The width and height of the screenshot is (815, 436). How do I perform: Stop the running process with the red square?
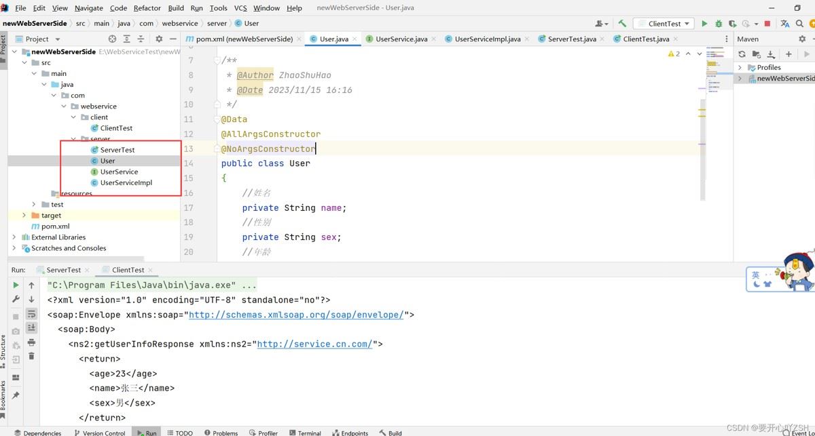[x=767, y=24]
